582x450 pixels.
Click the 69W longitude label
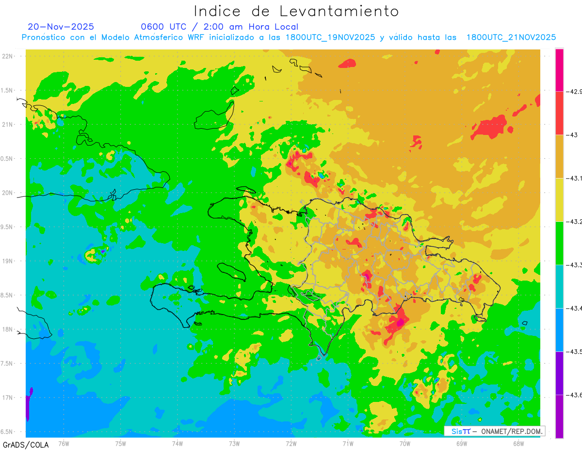click(462, 444)
